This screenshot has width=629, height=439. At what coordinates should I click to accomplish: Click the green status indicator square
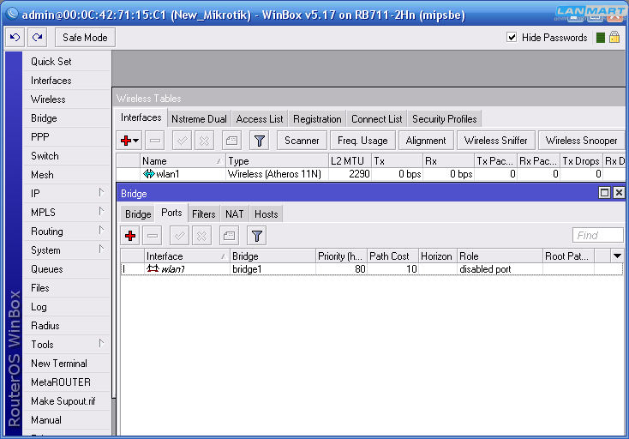pos(601,38)
